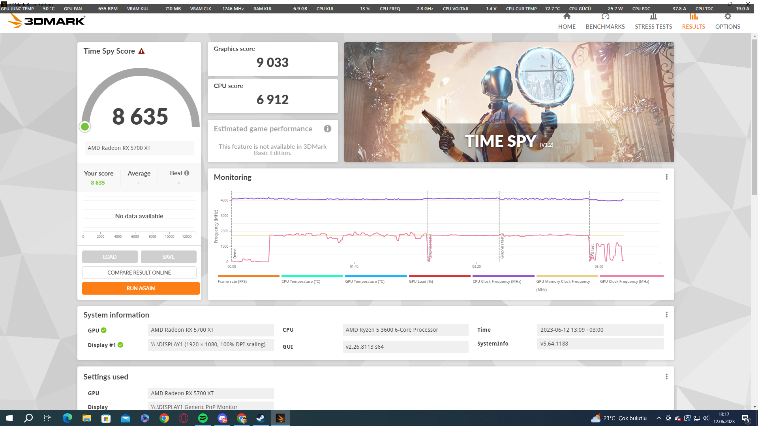Open the Home section via house icon
The height and width of the screenshot is (426, 758).
tap(567, 17)
